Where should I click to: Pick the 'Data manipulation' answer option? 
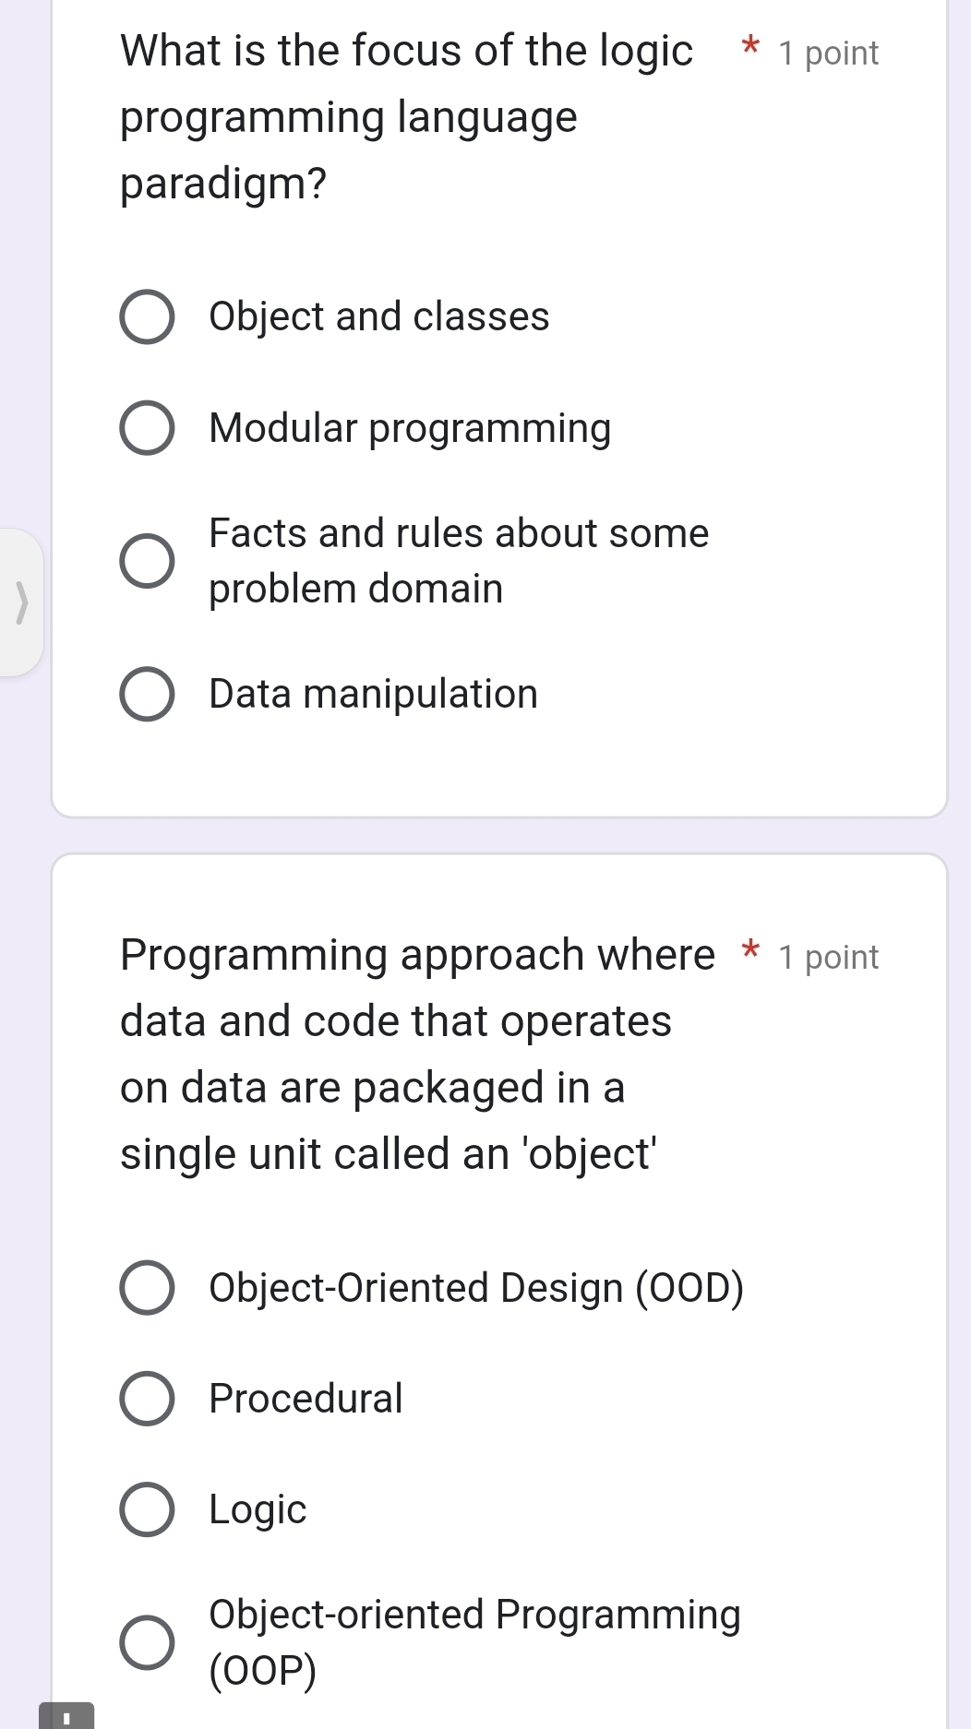pyautogui.click(x=147, y=694)
